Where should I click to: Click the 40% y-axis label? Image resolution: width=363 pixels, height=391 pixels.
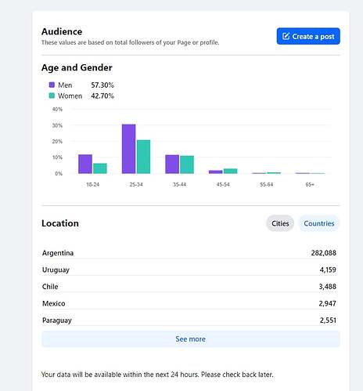tap(57, 109)
